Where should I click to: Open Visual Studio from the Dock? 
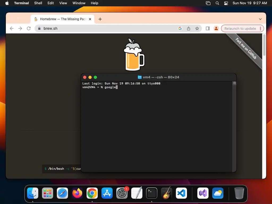[203, 193]
